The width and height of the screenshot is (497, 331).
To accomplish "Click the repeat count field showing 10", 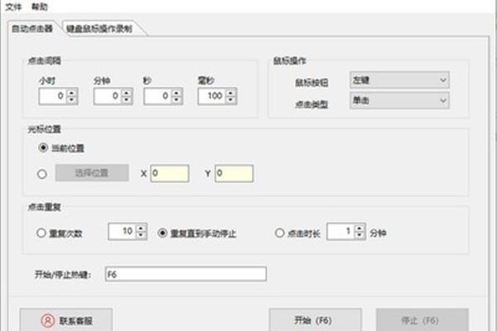I will 122,232.
